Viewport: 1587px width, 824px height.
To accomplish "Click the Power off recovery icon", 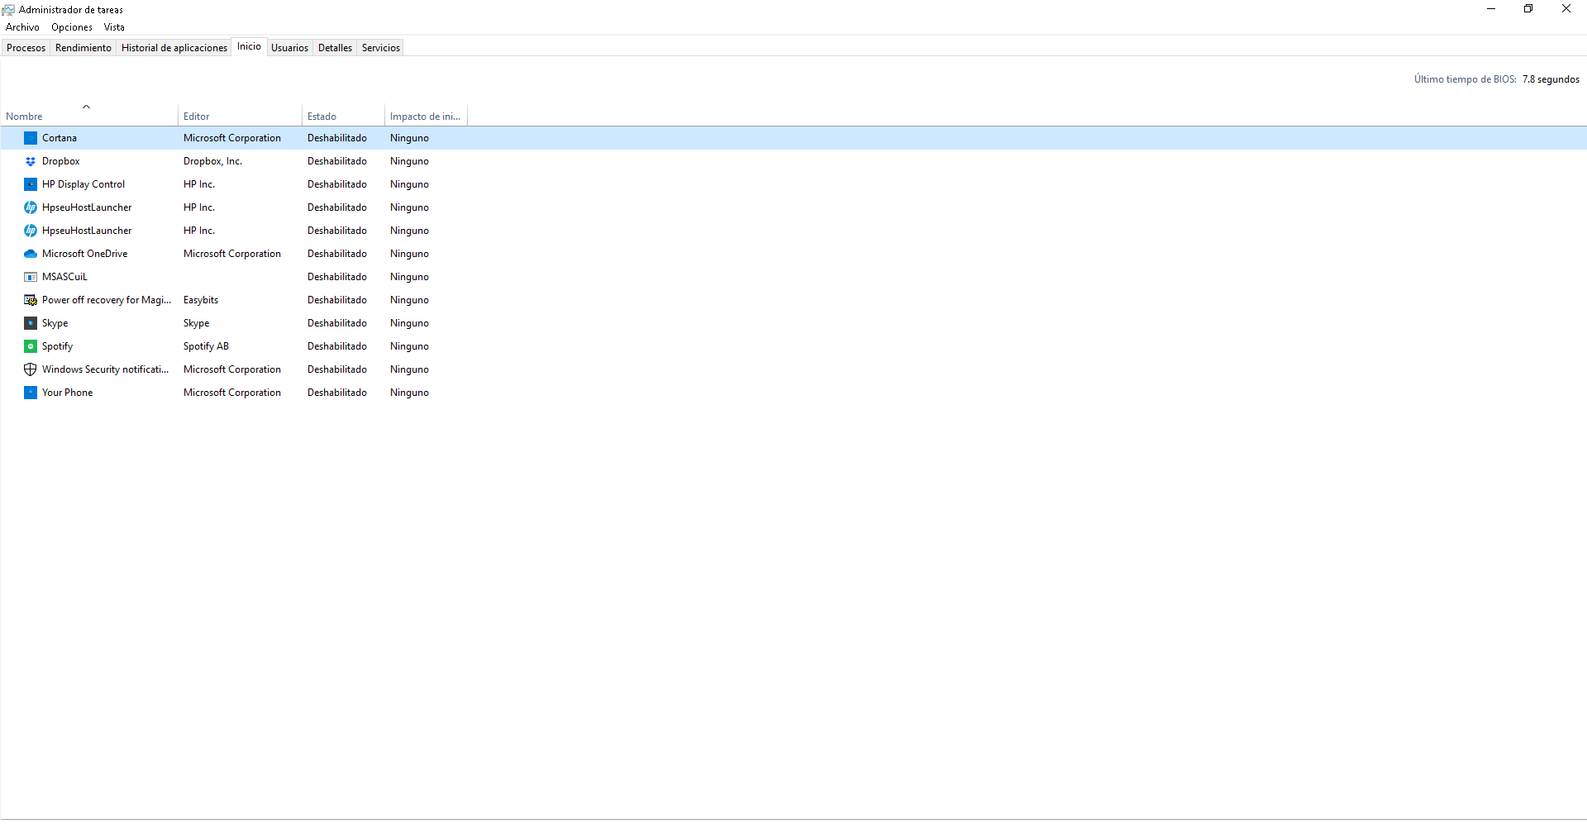I will pos(31,300).
